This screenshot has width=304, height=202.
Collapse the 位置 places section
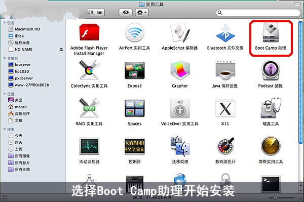tap(5, 94)
